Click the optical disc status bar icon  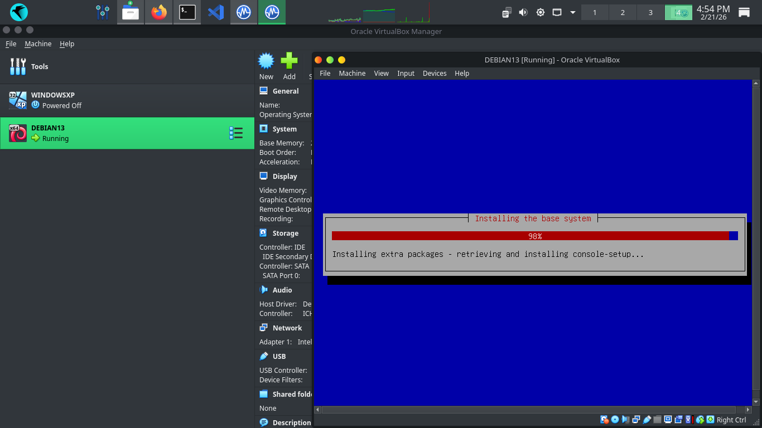pyautogui.click(x=615, y=420)
